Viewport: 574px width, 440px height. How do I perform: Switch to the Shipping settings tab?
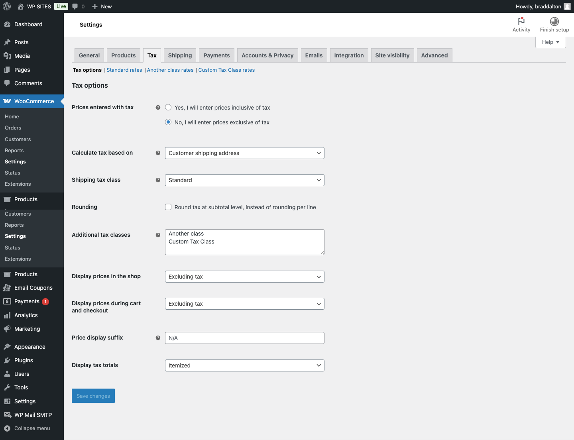click(x=180, y=55)
